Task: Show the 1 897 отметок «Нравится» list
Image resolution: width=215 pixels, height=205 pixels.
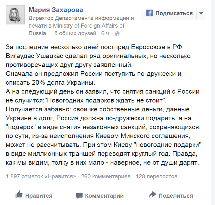Action: pyautogui.click(x=41, y=176)
